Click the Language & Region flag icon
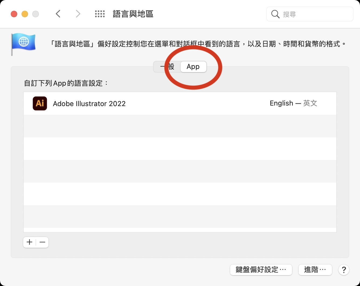This screenshot has height=286, width=360. pos(23,44)
